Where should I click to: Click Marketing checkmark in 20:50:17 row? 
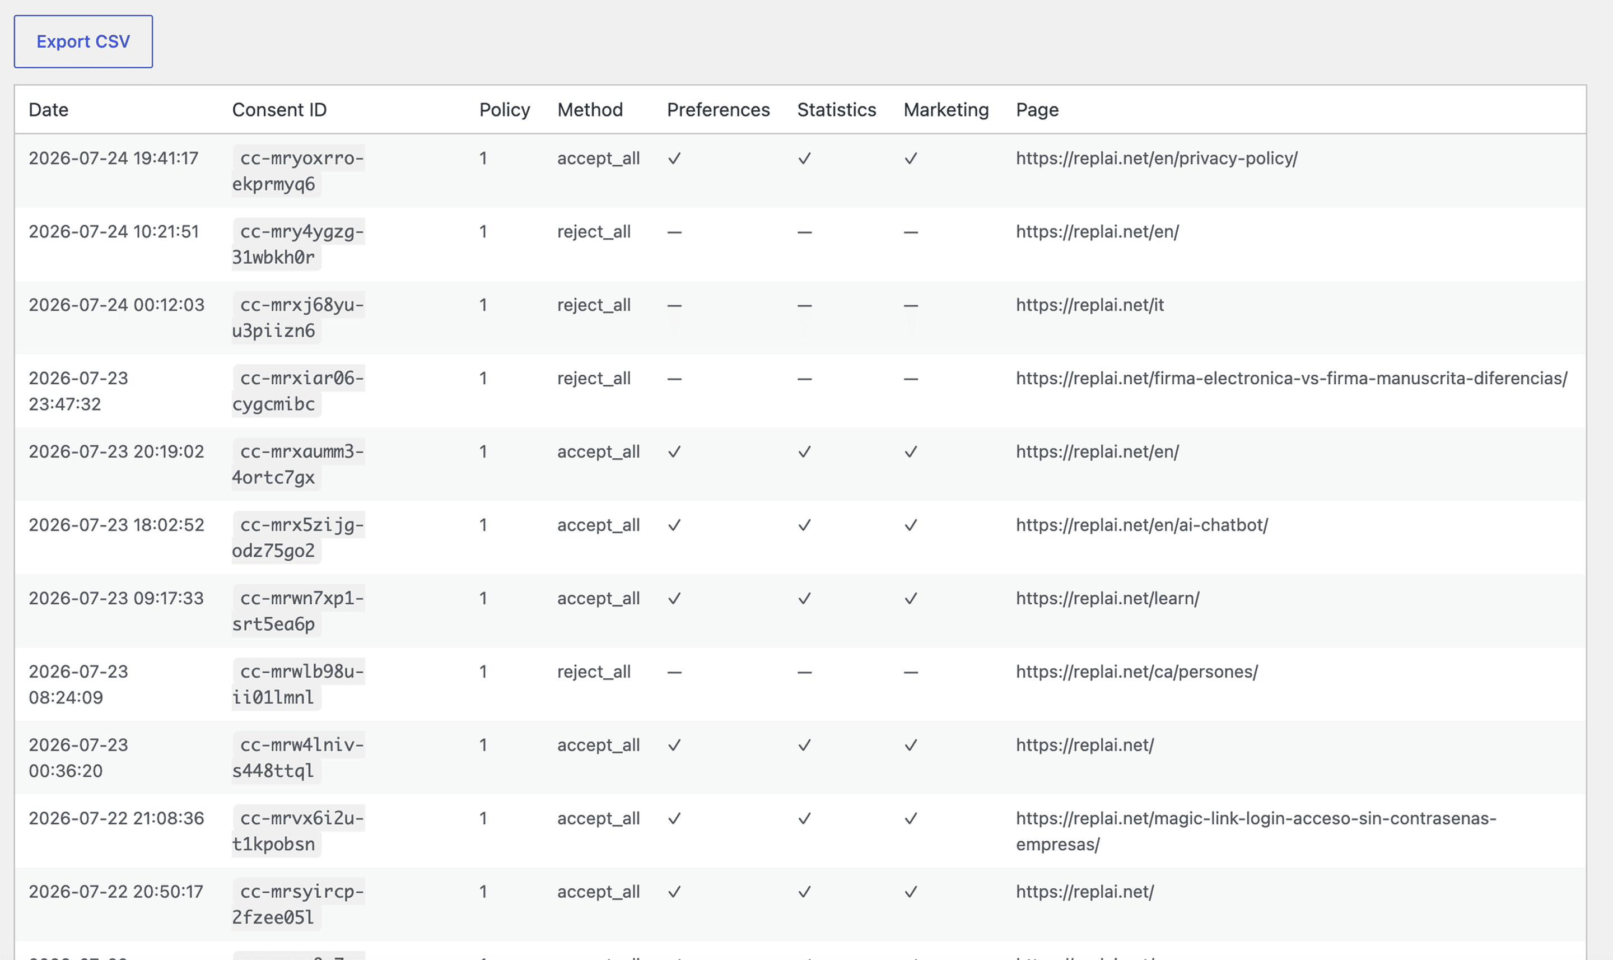point(911,892)
